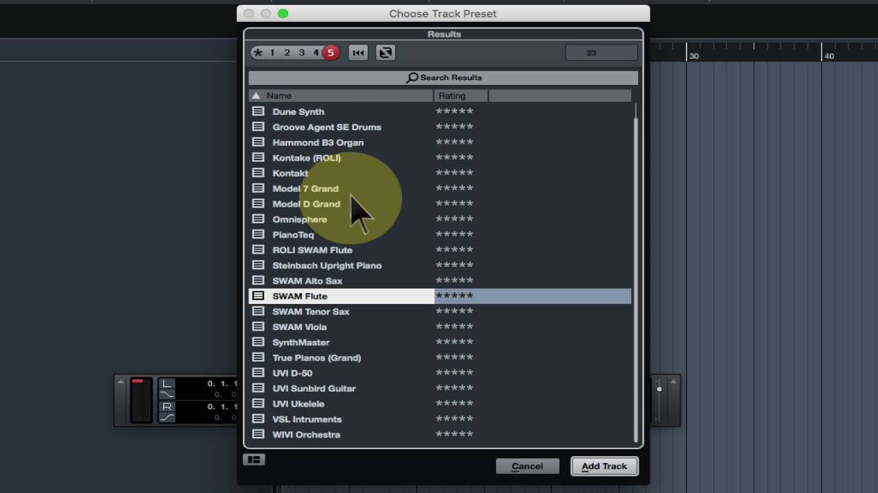Viewport: 878px width, 493px height.
Task: Toggle the window layout button below the list
Action: (254, 459)
